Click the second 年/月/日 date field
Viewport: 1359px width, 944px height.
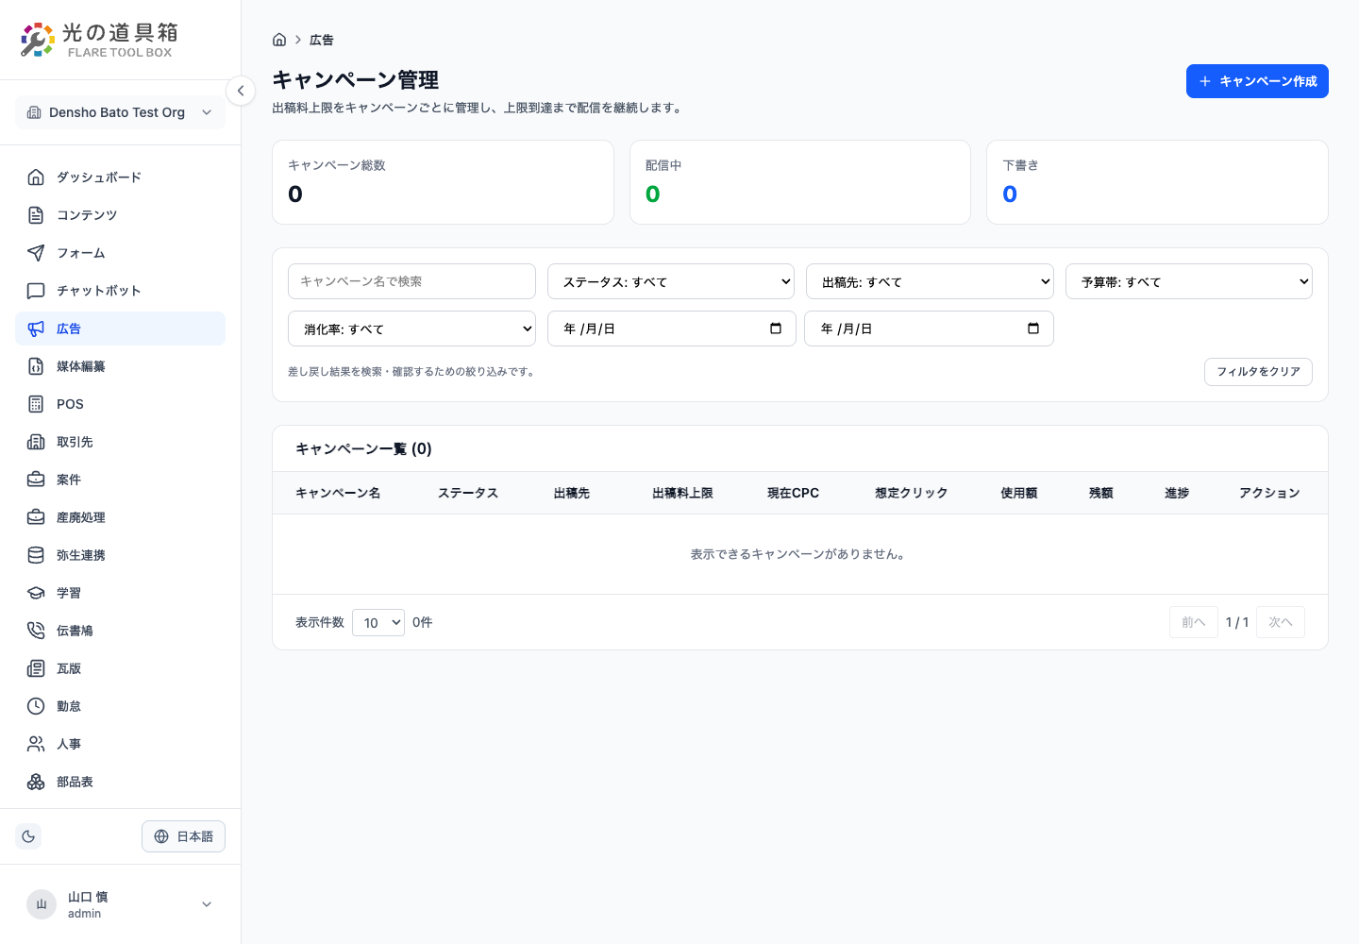[x=929, y=329]
